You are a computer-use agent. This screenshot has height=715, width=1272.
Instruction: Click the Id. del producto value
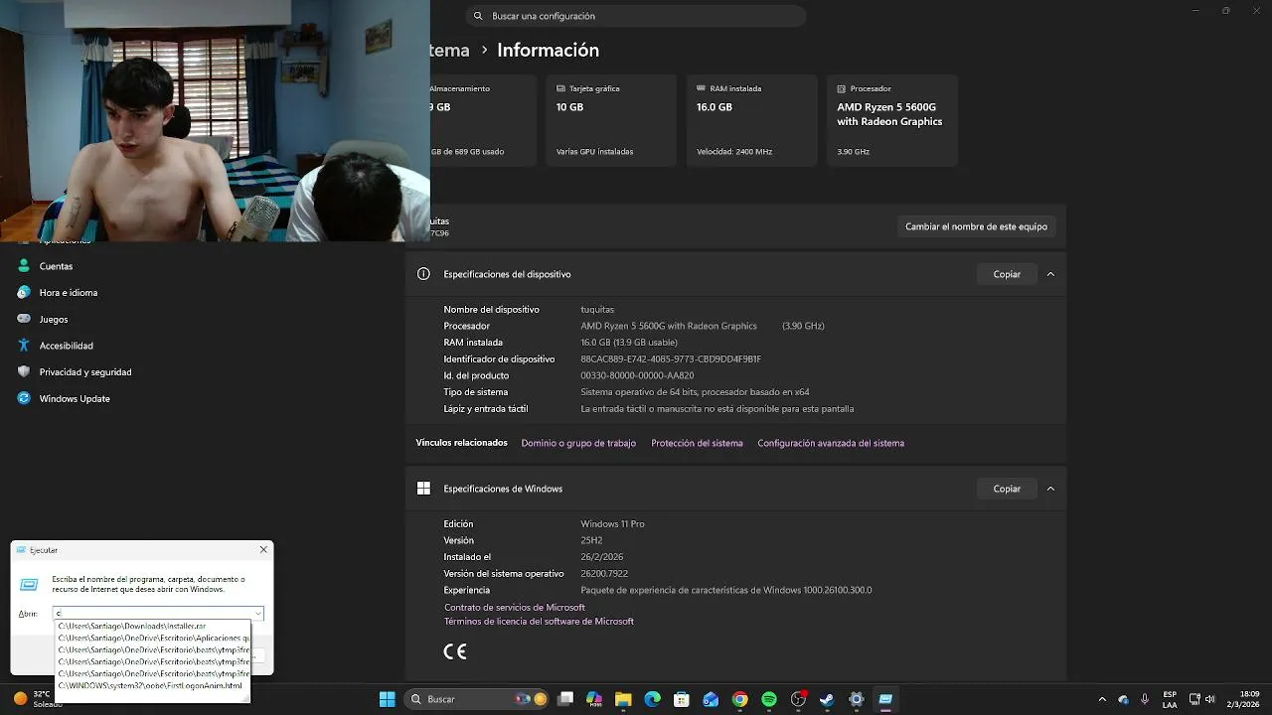pyautogui.click(x=637, y=375)
